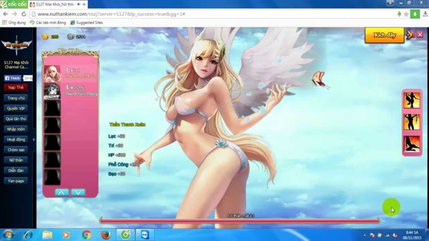The image size is (429, 241).
Task: Open Nạp Thẻ in the sidebar
Action: point(16,87)
